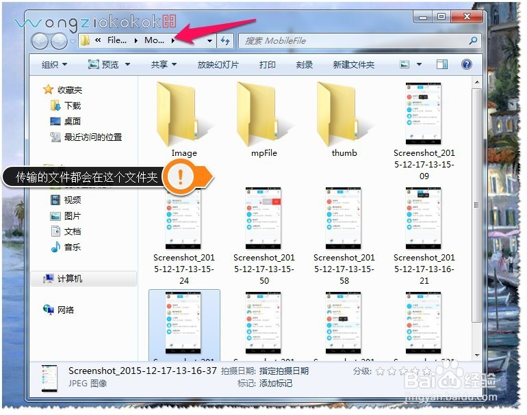The height and width of the screenshot is (415, 527).
Task: Go forward with the forward arrow button
Action: (x=58, y=41)
